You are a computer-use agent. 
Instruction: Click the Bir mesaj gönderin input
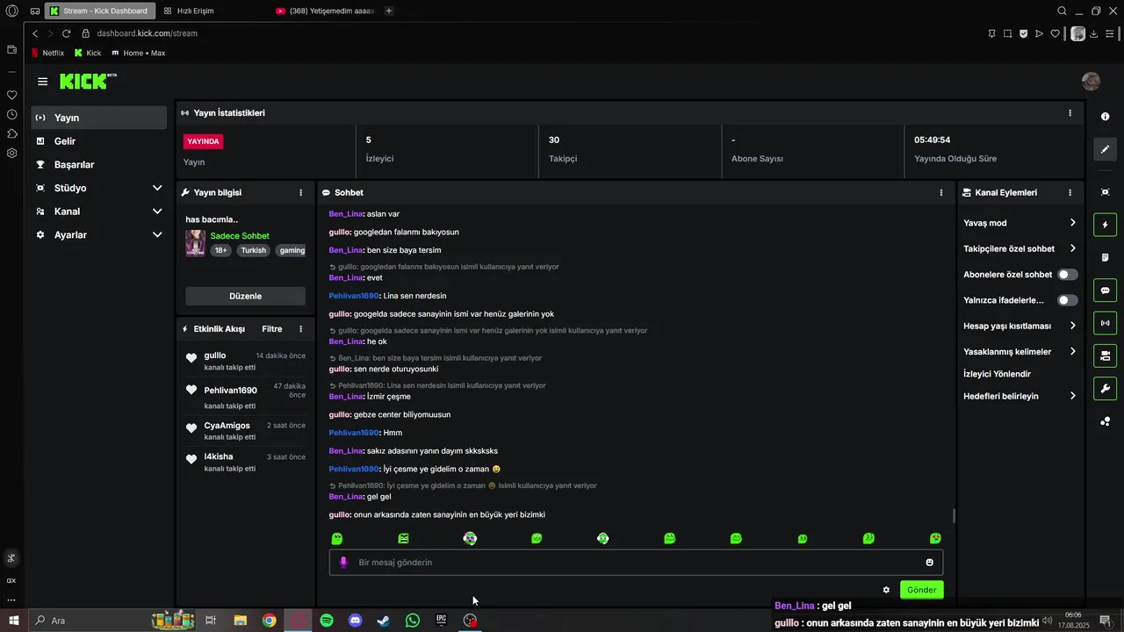point(637,563)
